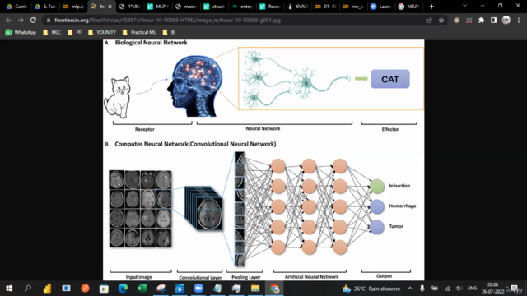Go back to the previous page
527x296 pixels.
coord(8,20)
